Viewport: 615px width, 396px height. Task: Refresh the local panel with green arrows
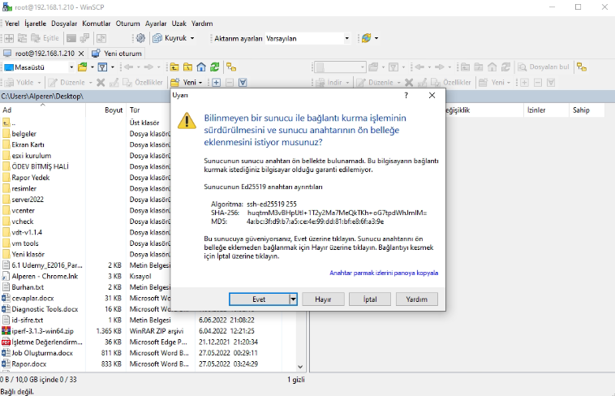[214, 67]
